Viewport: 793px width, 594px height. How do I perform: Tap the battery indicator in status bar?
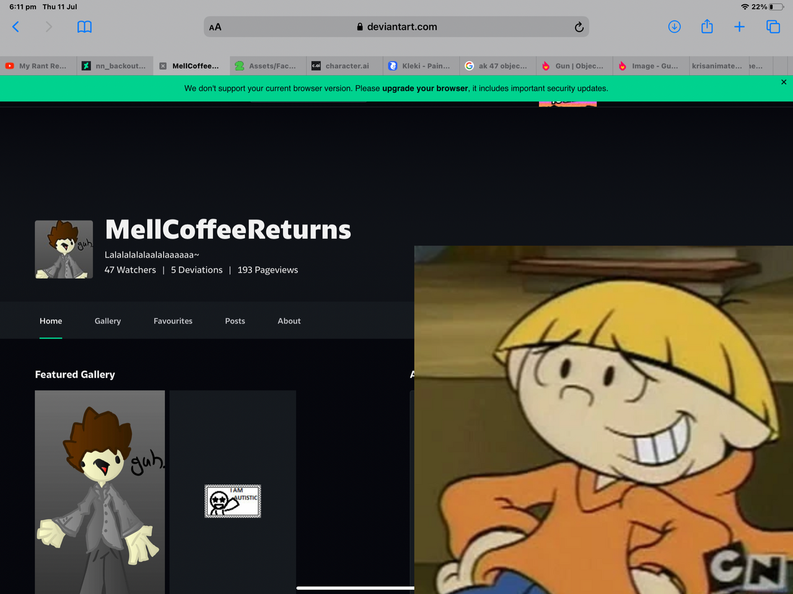776,7
